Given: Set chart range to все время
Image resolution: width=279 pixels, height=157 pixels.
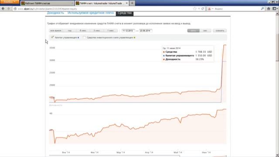Looking at the screenshot, I should point(56,31).
